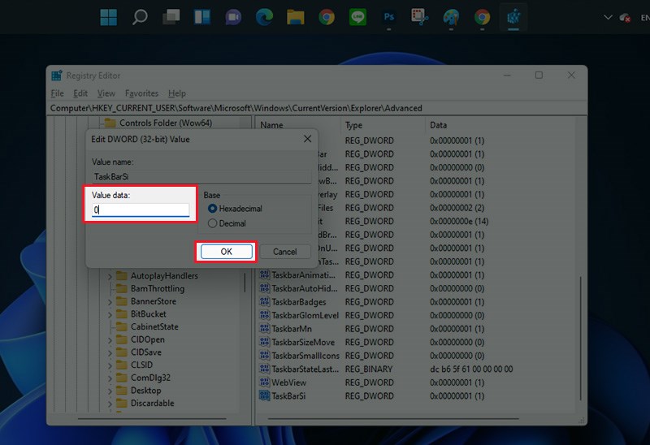The width and height of the screenshot is (650, 445).
Task: Select the Decimal base option
Action: [x=213, y=223]
